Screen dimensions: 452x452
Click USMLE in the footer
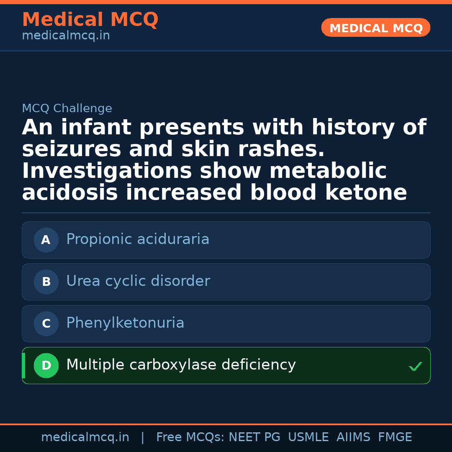coord(308,437)
